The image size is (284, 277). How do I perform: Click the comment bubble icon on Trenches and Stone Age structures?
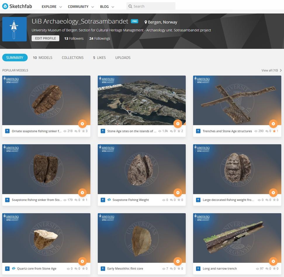[x=267, y=131]
